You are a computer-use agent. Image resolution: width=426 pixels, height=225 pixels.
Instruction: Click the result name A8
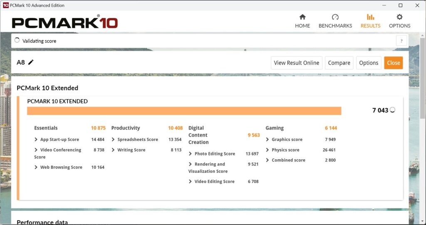(x=21, y=62)
